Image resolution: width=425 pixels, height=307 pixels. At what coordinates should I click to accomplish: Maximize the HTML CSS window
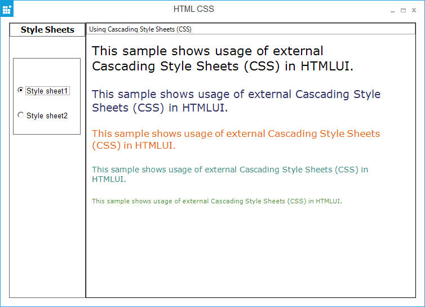pyautogui.click(x=403, y=11)
